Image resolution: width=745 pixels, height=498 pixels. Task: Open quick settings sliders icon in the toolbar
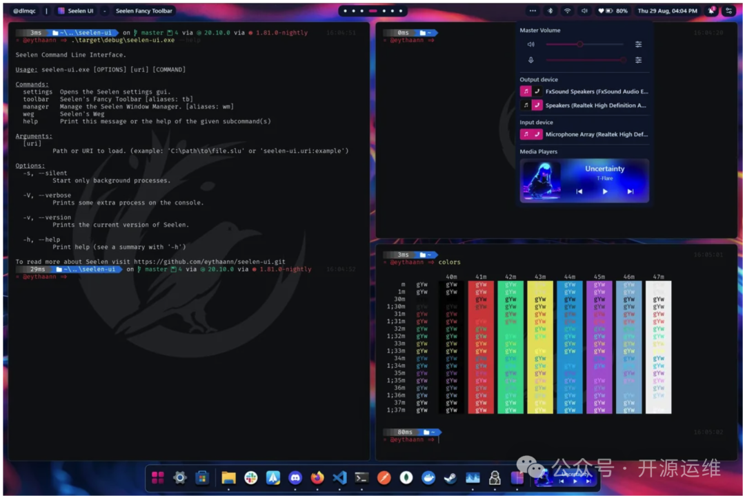click(x=729, y=10)
